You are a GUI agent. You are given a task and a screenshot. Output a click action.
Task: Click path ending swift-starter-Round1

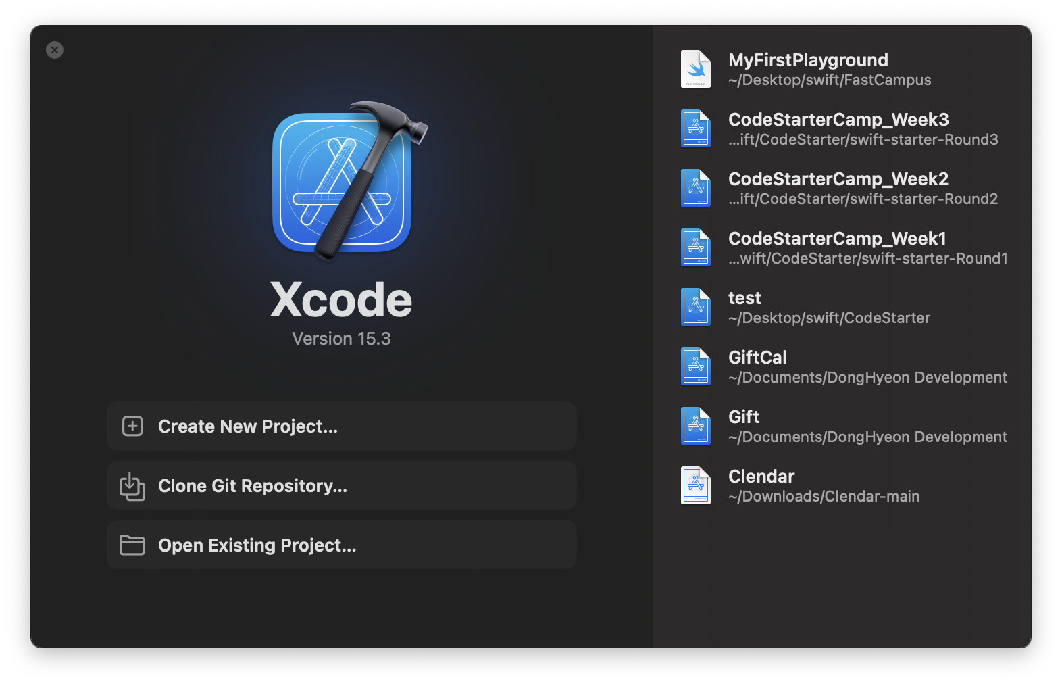(x=868, y=259)
